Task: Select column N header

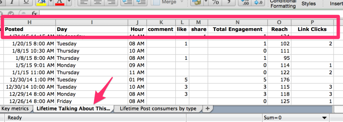Action: pyautogui.click(x=237, y=22)
